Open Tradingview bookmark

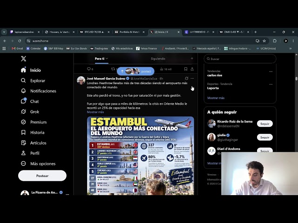click(x=99, y=48)
